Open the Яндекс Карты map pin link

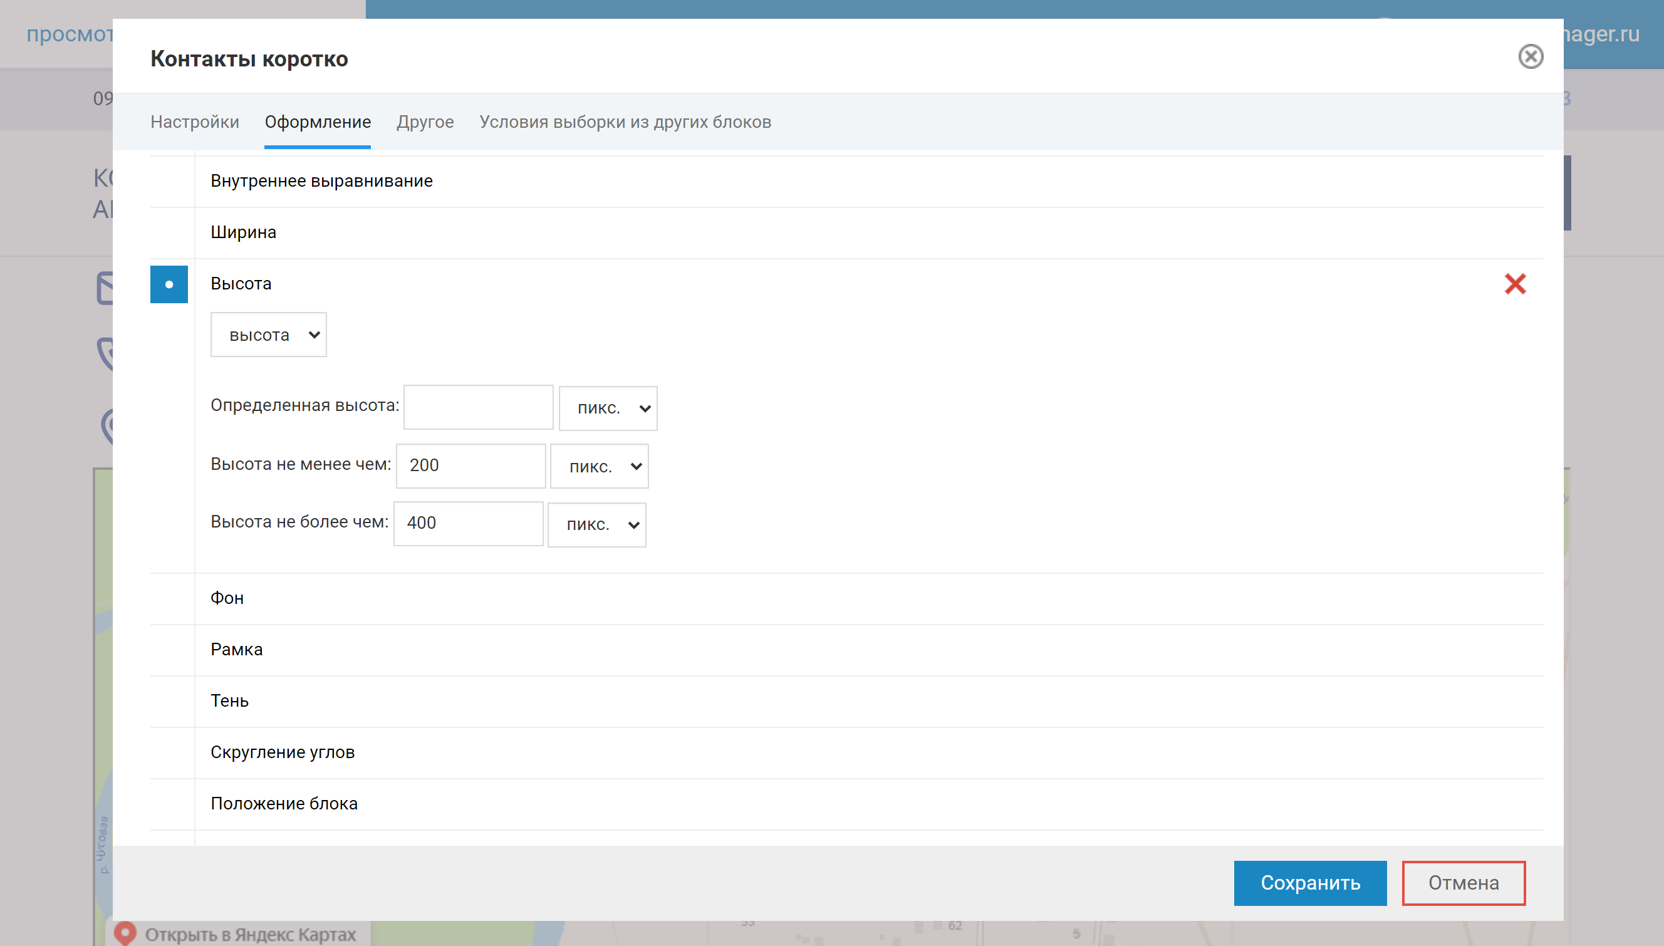[250, 934]
